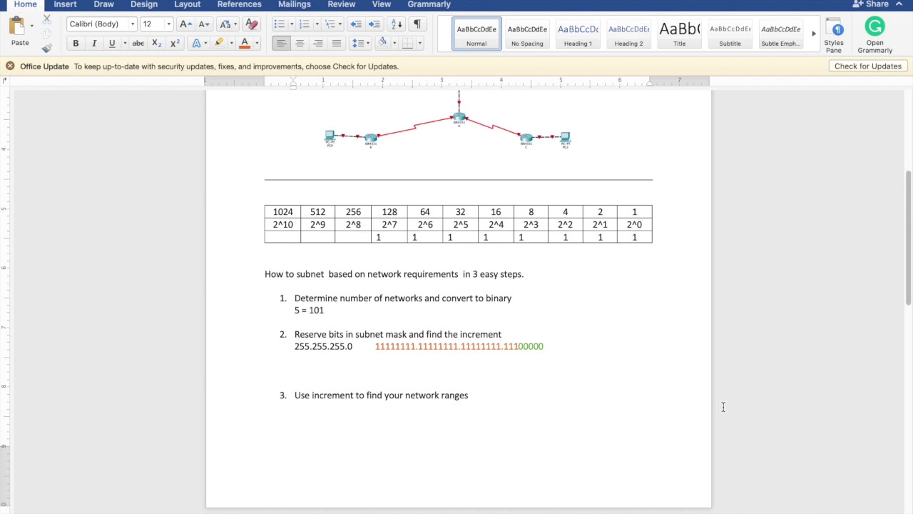Select the Format Painter brush
Screen dimensions: 913x514
pyautogui.click(x=47, y=49)
